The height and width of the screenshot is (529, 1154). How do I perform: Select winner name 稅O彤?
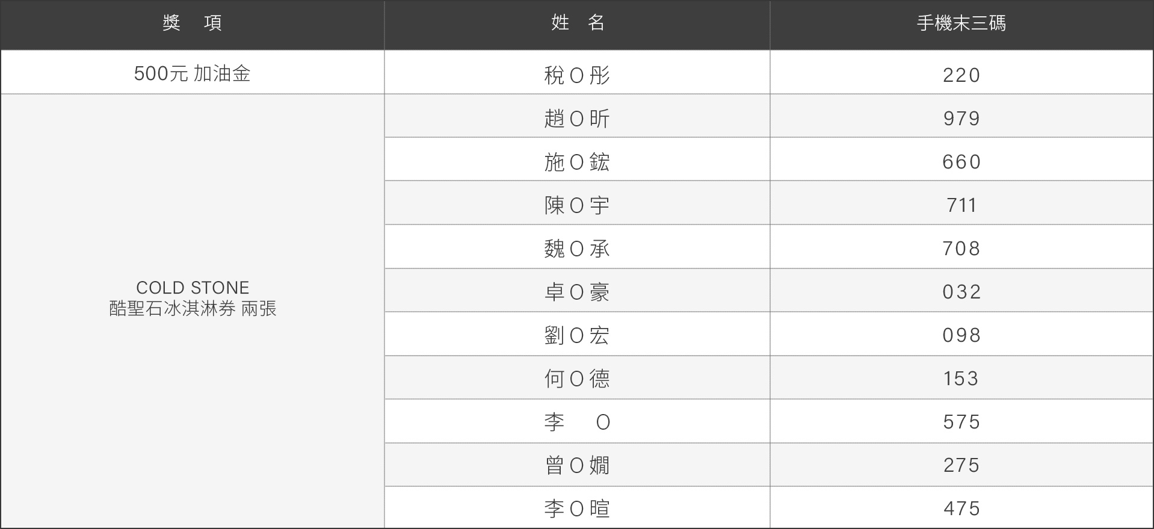coord(577,75)
